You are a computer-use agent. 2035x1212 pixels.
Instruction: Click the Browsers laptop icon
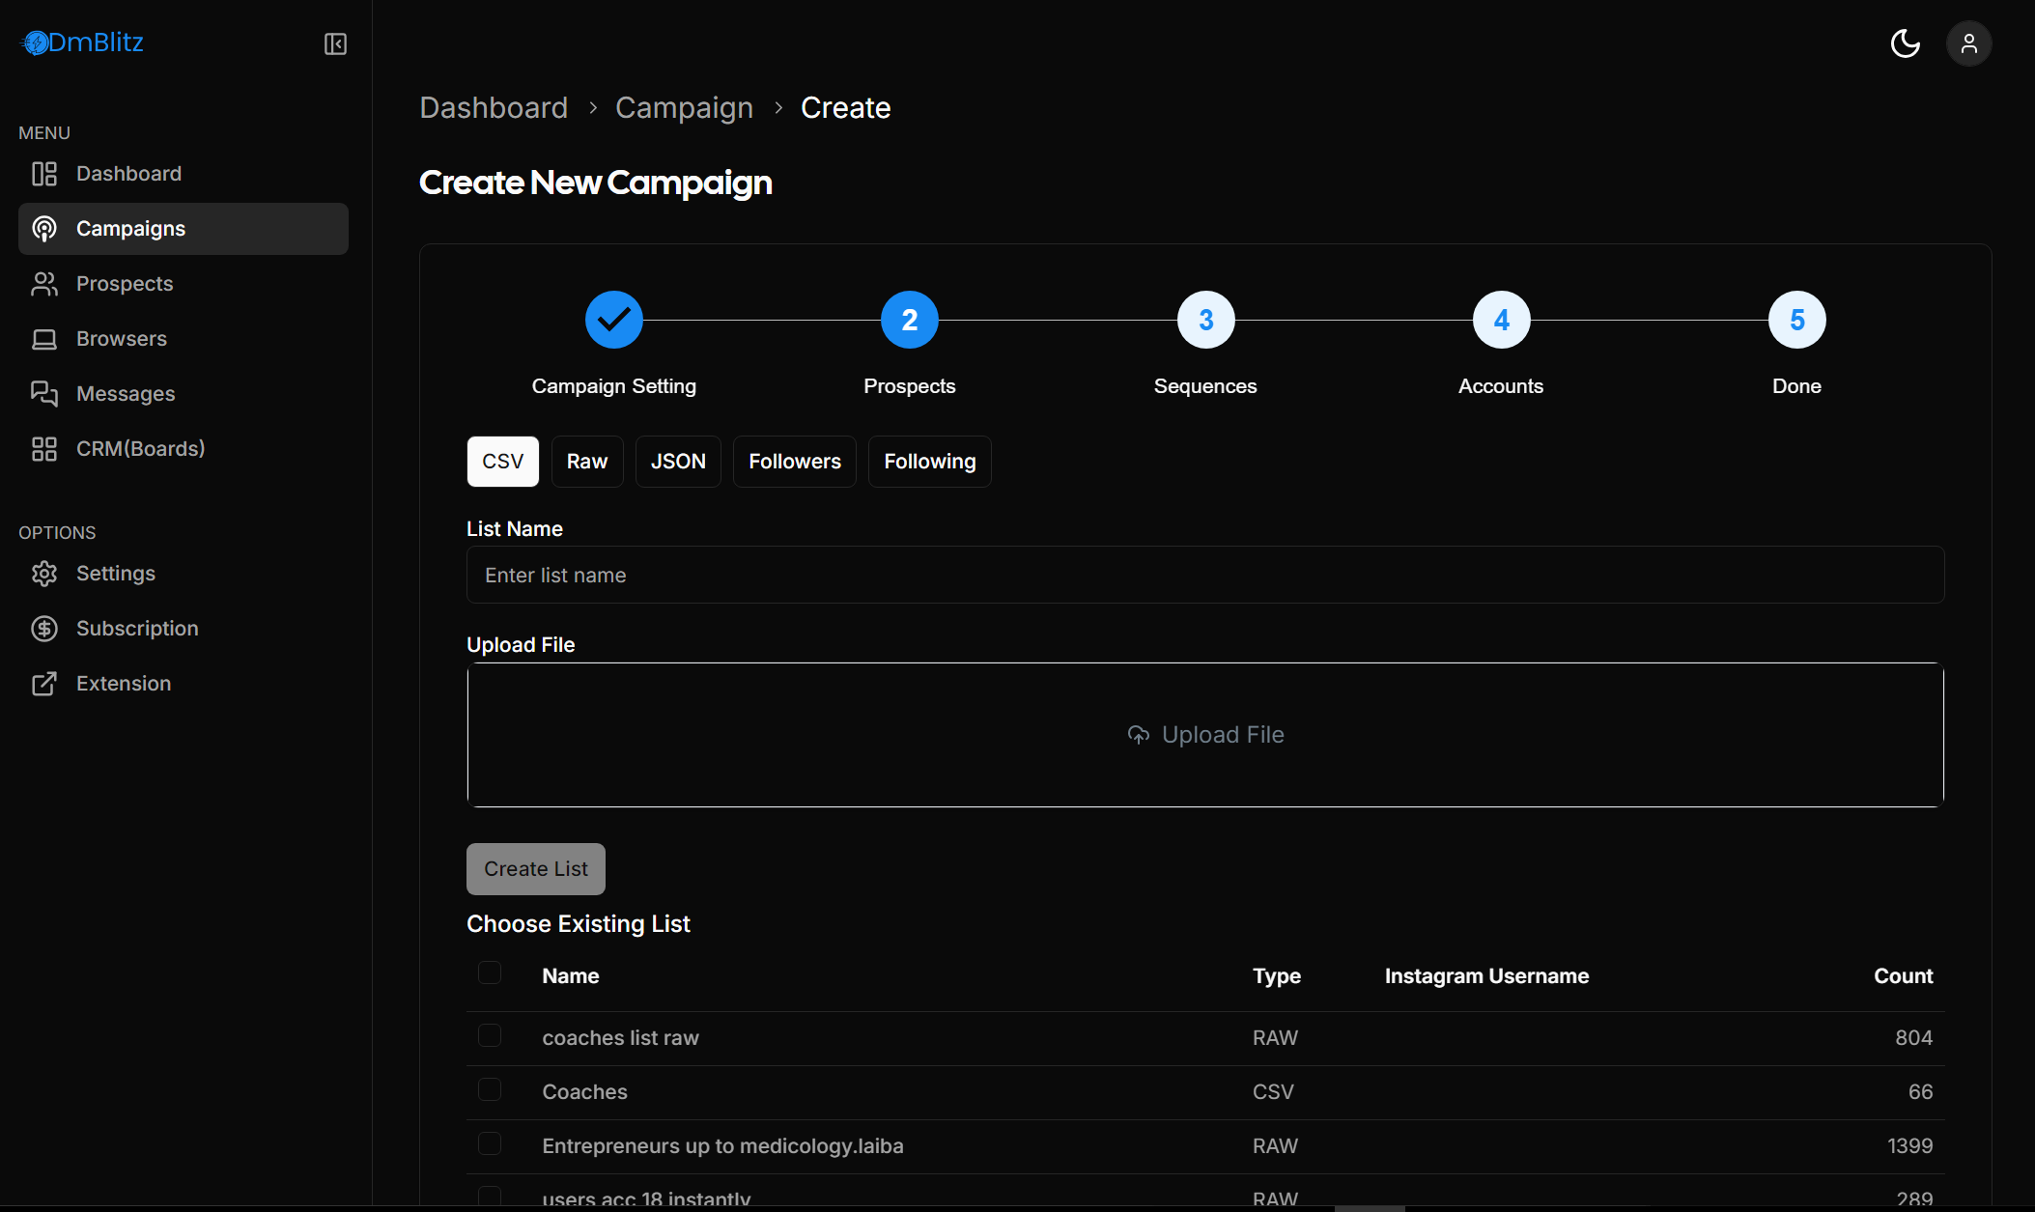point(44,339)
